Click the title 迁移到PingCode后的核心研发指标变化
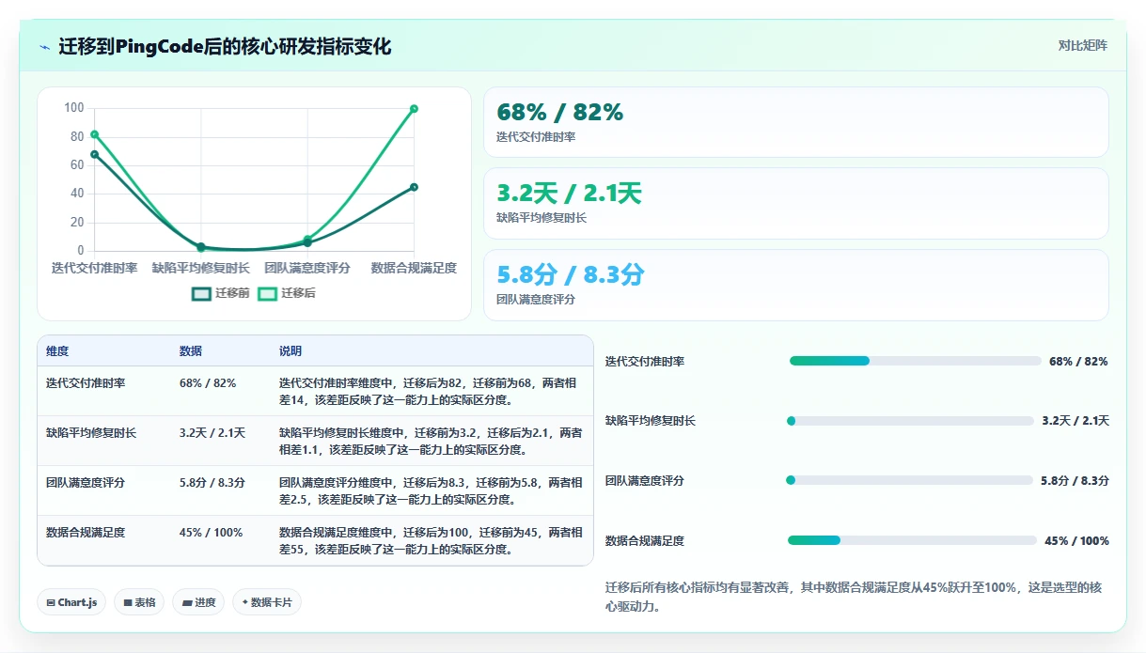 [225, 47]
